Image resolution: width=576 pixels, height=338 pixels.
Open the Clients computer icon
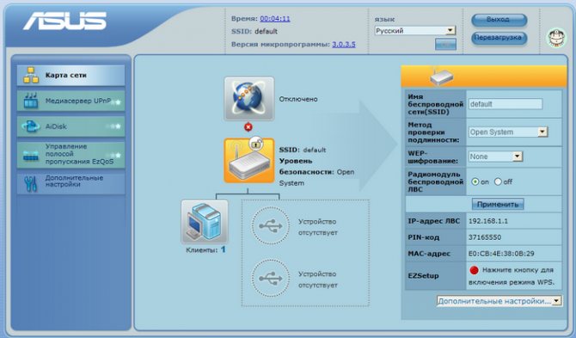click(x=205, y=222)
